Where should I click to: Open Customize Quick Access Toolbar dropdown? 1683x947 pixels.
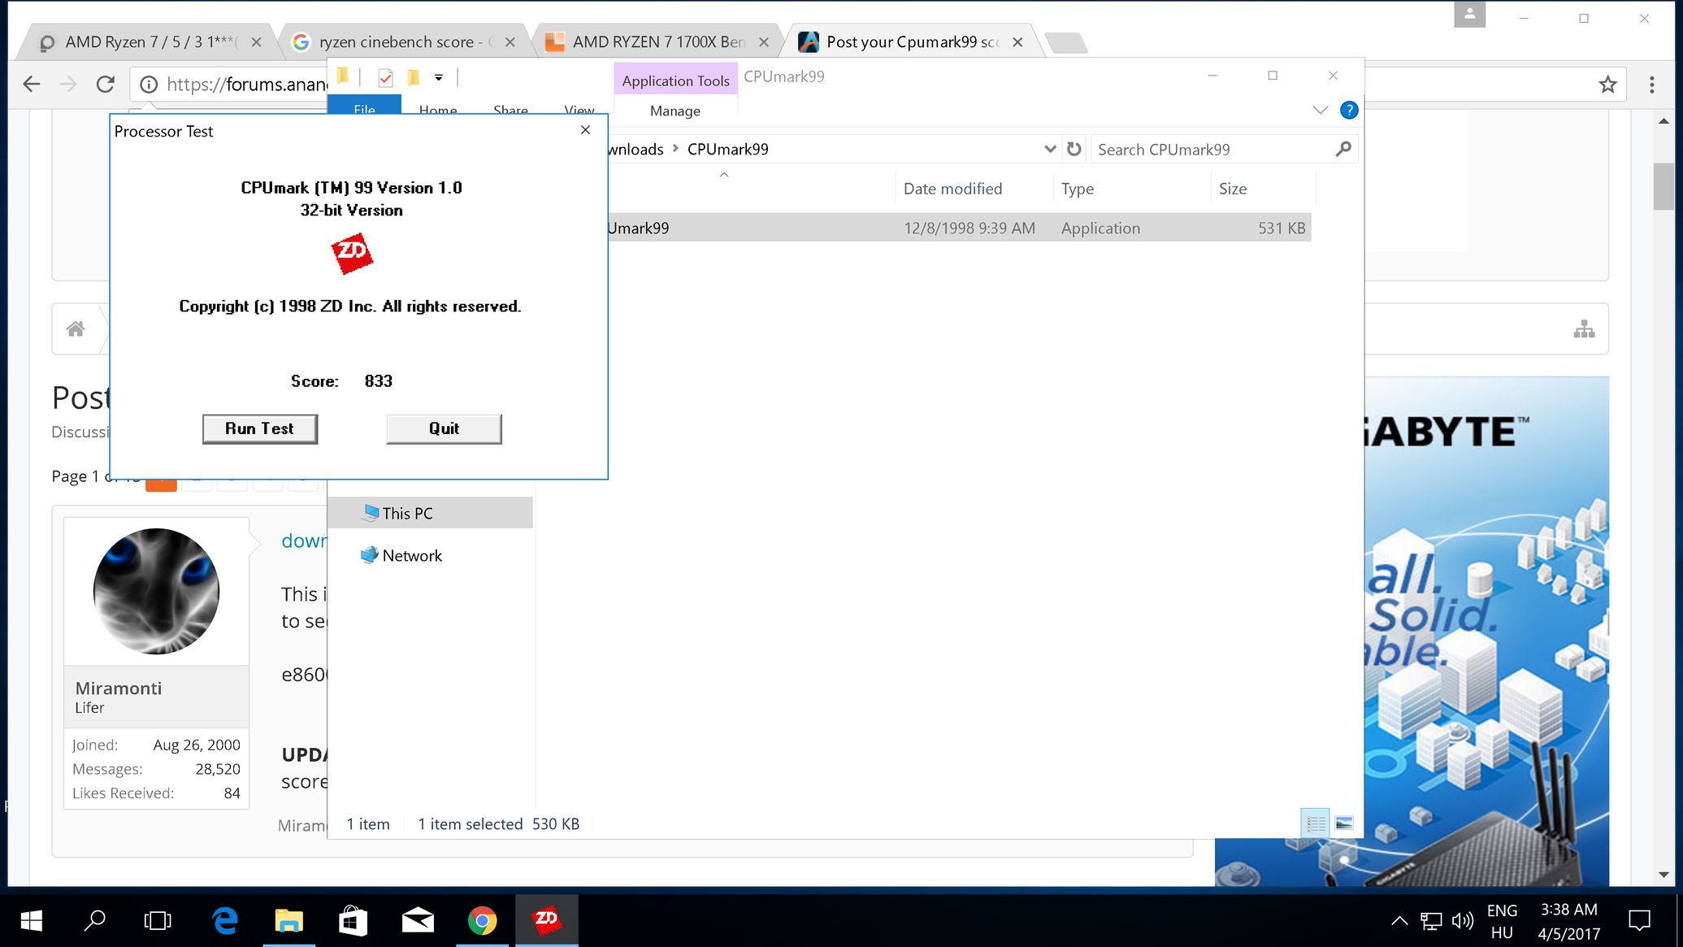(x=438, y=78)
